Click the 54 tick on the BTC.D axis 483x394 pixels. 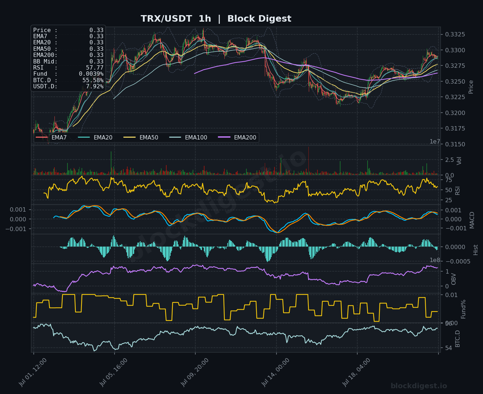[449, 348]
